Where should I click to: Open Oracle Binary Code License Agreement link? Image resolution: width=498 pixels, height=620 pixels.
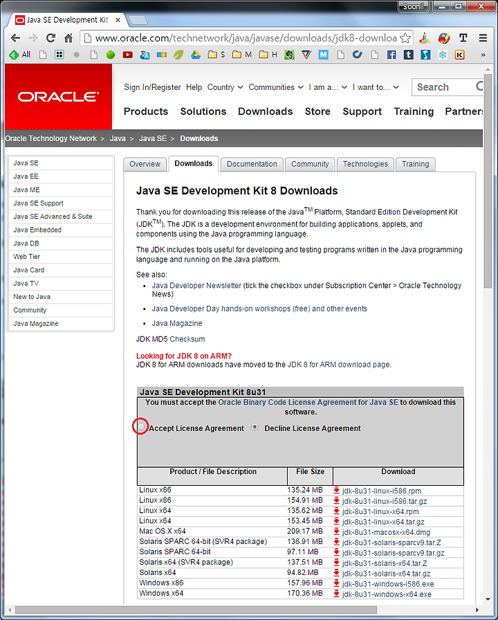click(308, 402)
